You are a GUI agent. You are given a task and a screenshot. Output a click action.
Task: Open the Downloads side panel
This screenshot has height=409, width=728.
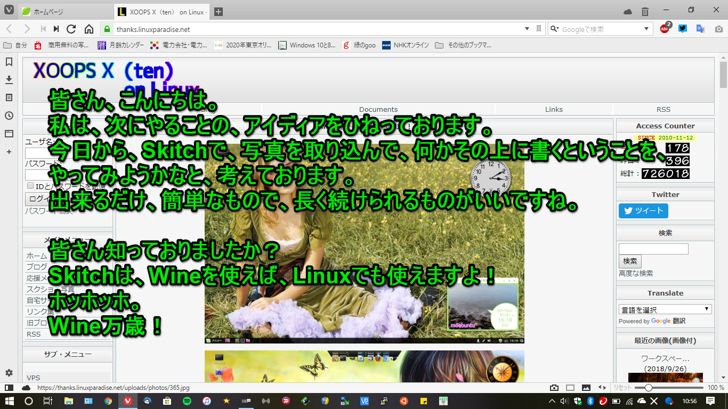coord(9,80)
